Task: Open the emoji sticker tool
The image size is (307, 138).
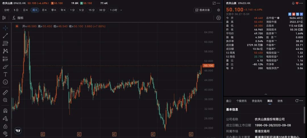Action: click(5, 82)
